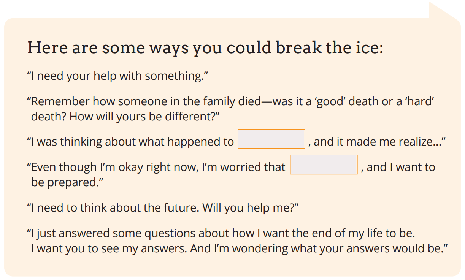The height and width of the screenshot is (280, 465).
Task: Click the heading 'Here are some ways you could break the ice'
Action: pos(205,48)
